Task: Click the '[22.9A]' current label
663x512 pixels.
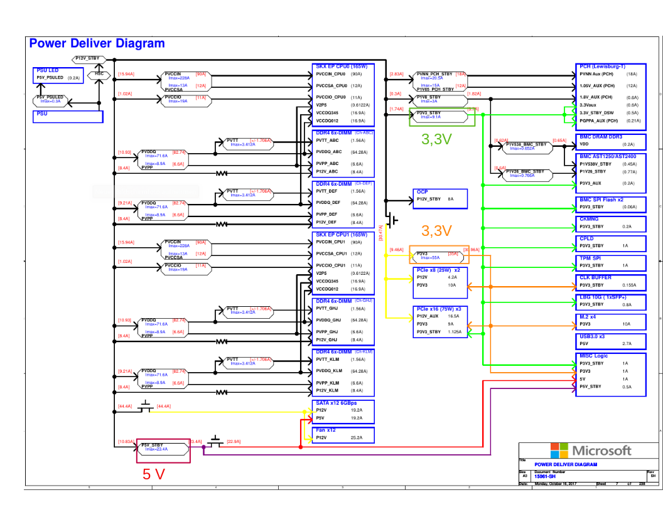Action: tap(234, 442)
